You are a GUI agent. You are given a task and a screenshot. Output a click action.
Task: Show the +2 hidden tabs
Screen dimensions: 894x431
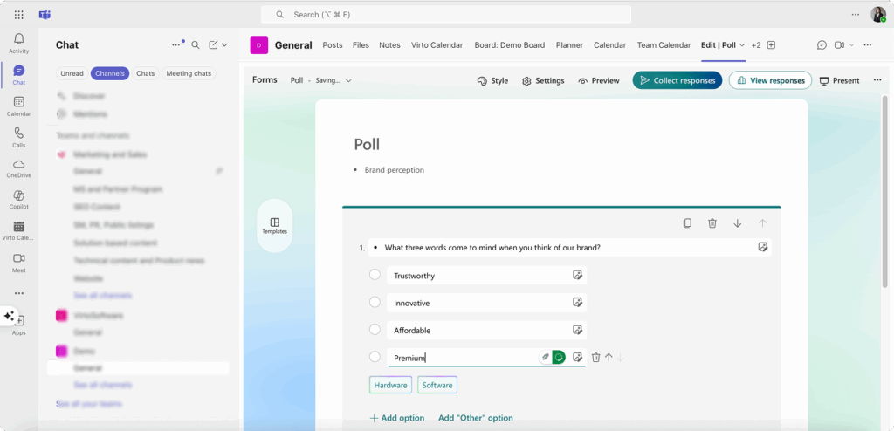point(756,45)
